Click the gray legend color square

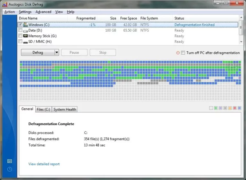coord(225,108)
